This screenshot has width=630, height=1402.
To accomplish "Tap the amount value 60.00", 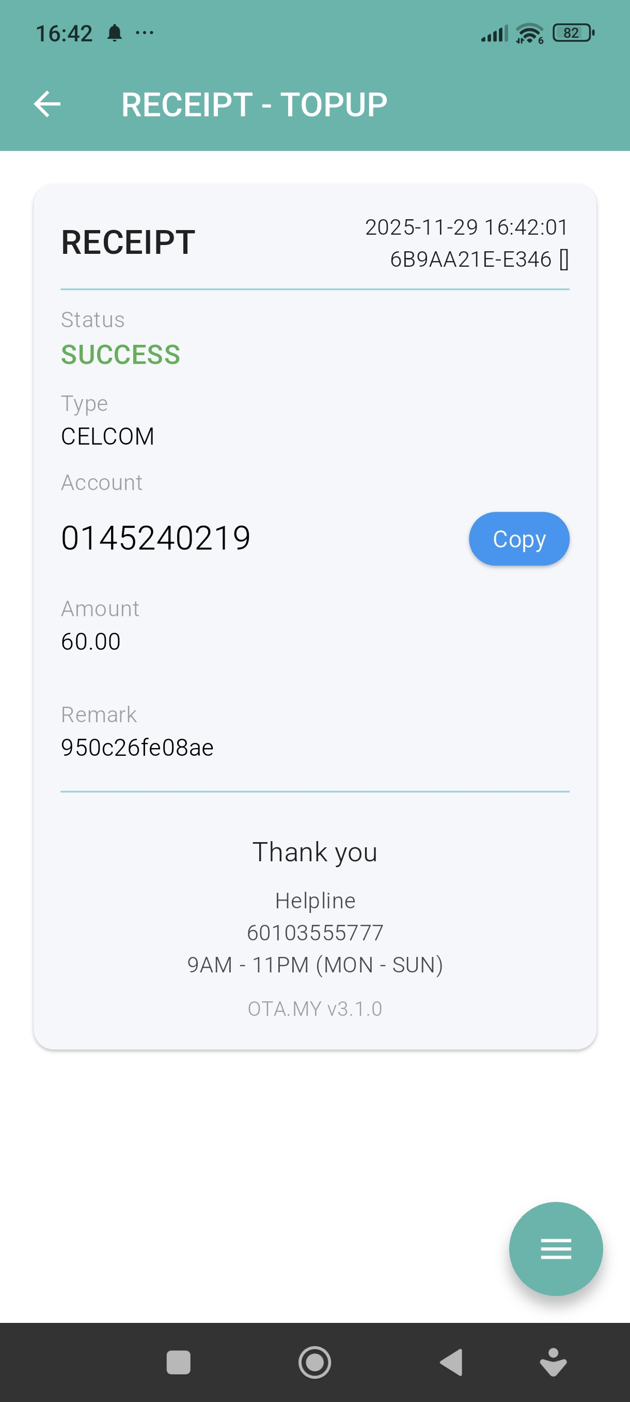I will [91, 642].
